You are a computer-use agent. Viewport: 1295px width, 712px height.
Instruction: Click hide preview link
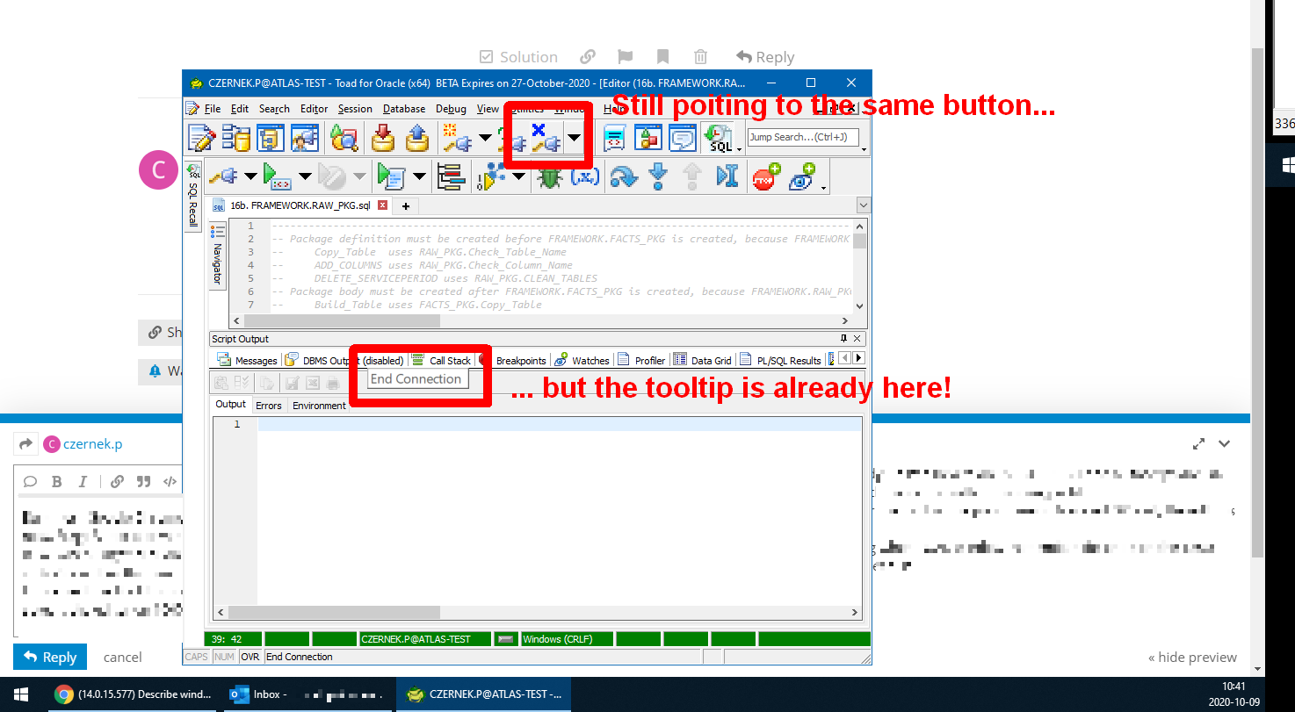pos(1192,657)
